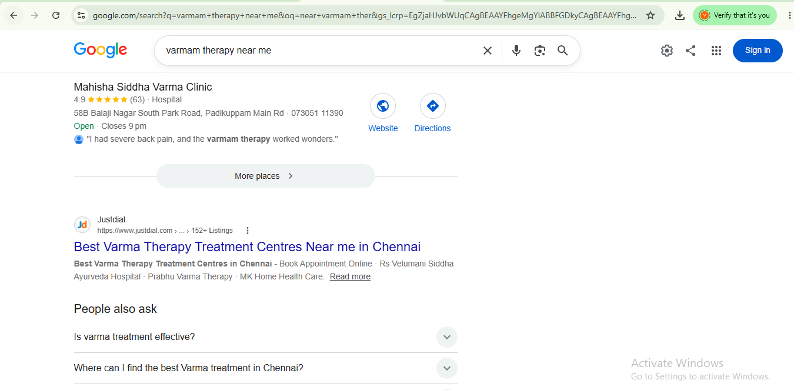The image size is (794, 390).
Task: Start voice search with microphone icon
Action: (x=516, y=51)
